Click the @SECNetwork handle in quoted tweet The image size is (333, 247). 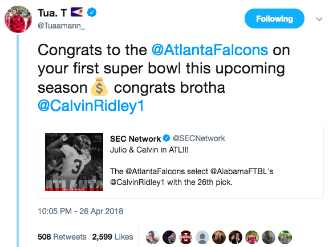coord(199,138)
